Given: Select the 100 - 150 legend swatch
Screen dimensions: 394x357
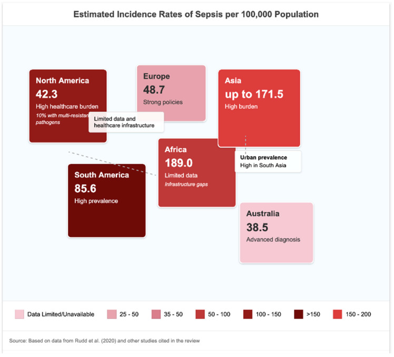Looking at the screenshot, I should [x=248, y=314].
